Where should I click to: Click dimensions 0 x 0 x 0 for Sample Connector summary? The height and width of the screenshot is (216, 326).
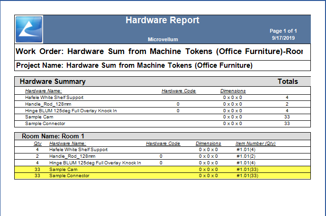coord(233,124)
